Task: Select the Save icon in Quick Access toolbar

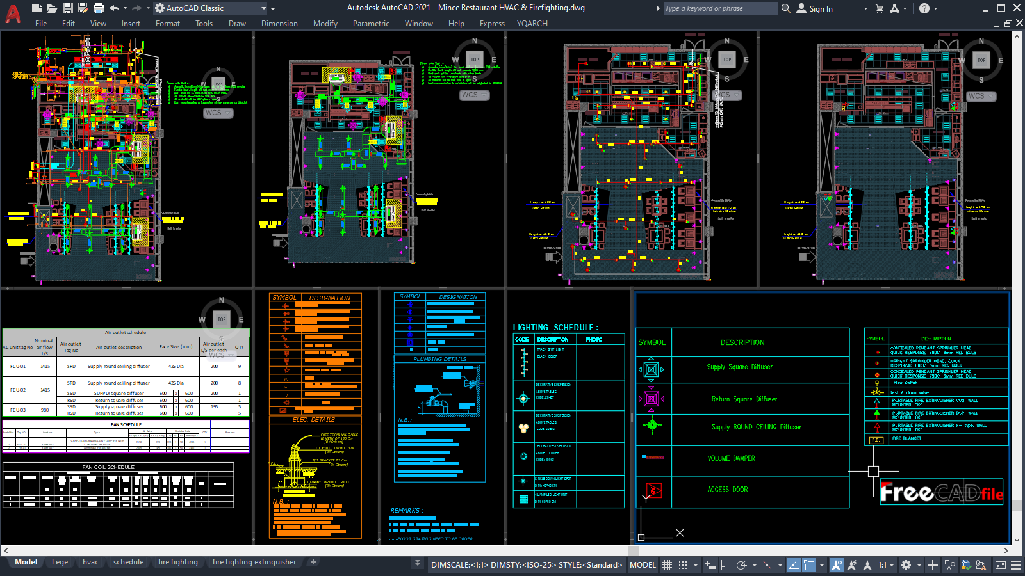Action: pos(67,8)
